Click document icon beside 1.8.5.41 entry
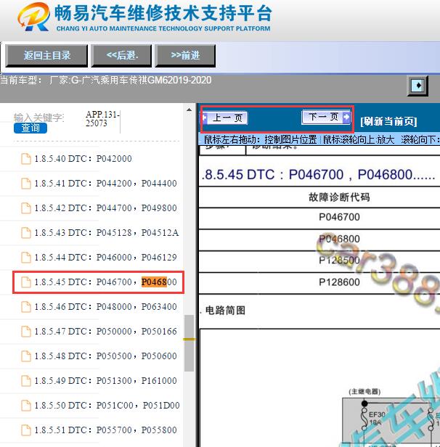The image size is (440, 447). point(26,184)
